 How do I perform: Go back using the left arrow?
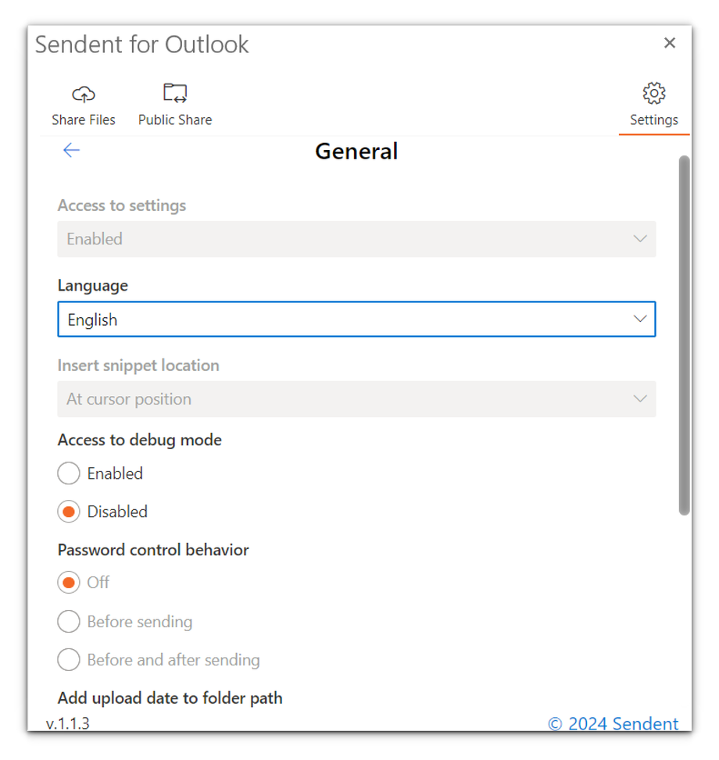71,150
